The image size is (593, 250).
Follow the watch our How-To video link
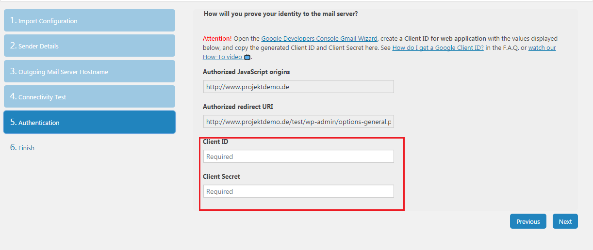(542, 47)
